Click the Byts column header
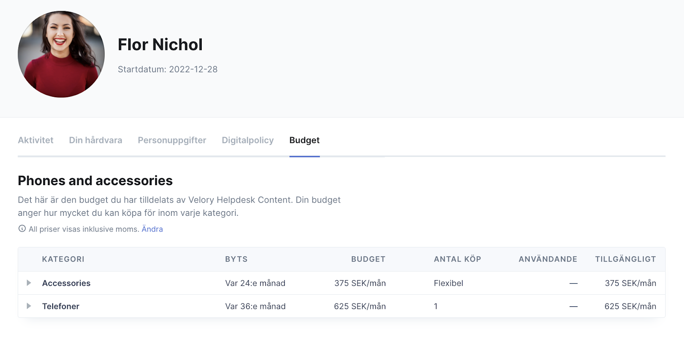The width and height of the screenshot is (684, 337). tap(236, 259)
